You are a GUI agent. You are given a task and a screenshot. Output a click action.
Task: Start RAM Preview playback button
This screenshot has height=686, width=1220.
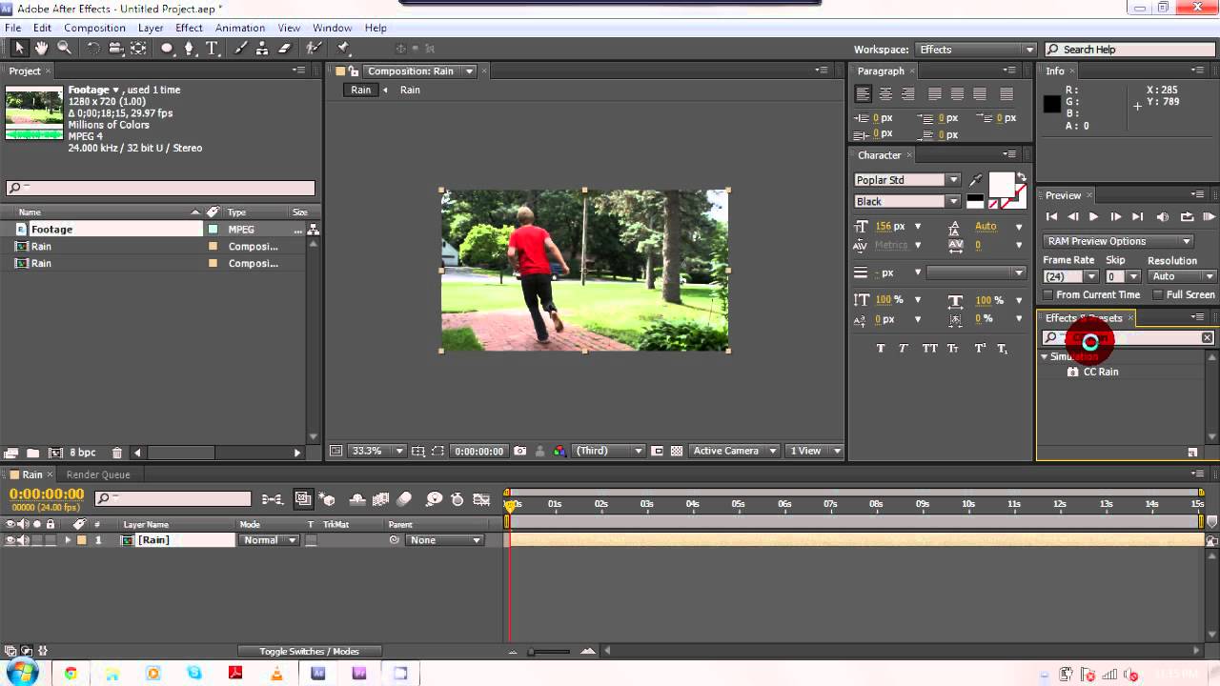click(x=1209, y=217)
